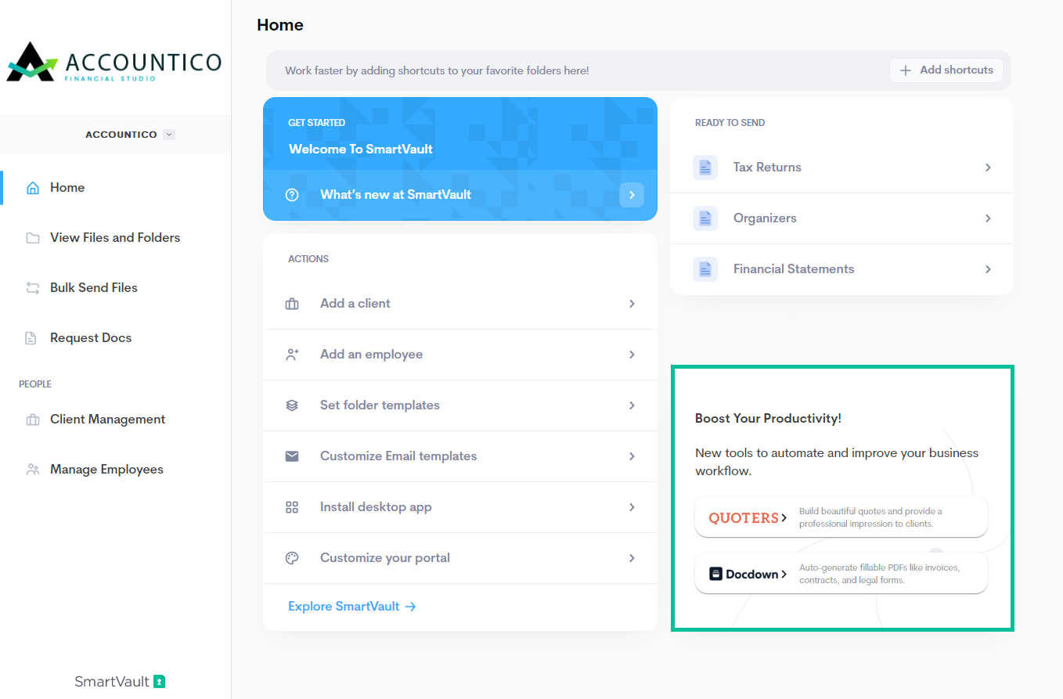Viewport: 1063px width, 699px height.
Task: Go to Client Management in sidebar
Action: click(x=107, y=420)
